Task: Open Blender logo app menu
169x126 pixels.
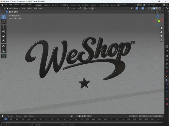Action: (2, 5)
